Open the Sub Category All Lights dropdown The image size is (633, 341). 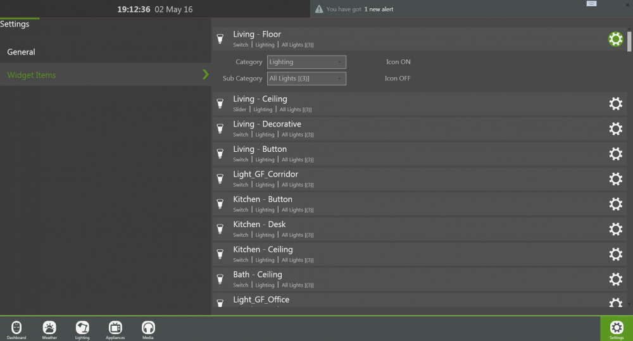306,78
